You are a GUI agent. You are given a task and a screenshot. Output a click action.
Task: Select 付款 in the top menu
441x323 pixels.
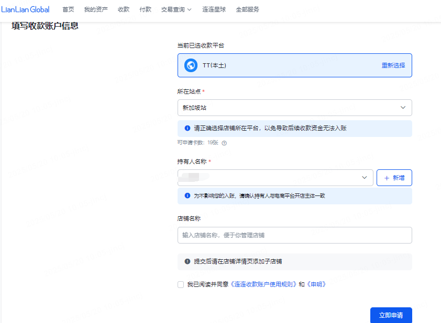tap(146, 9)
